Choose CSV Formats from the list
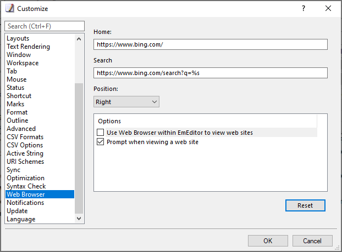Viewport: 342px width, 252px height. pos(25,137)
